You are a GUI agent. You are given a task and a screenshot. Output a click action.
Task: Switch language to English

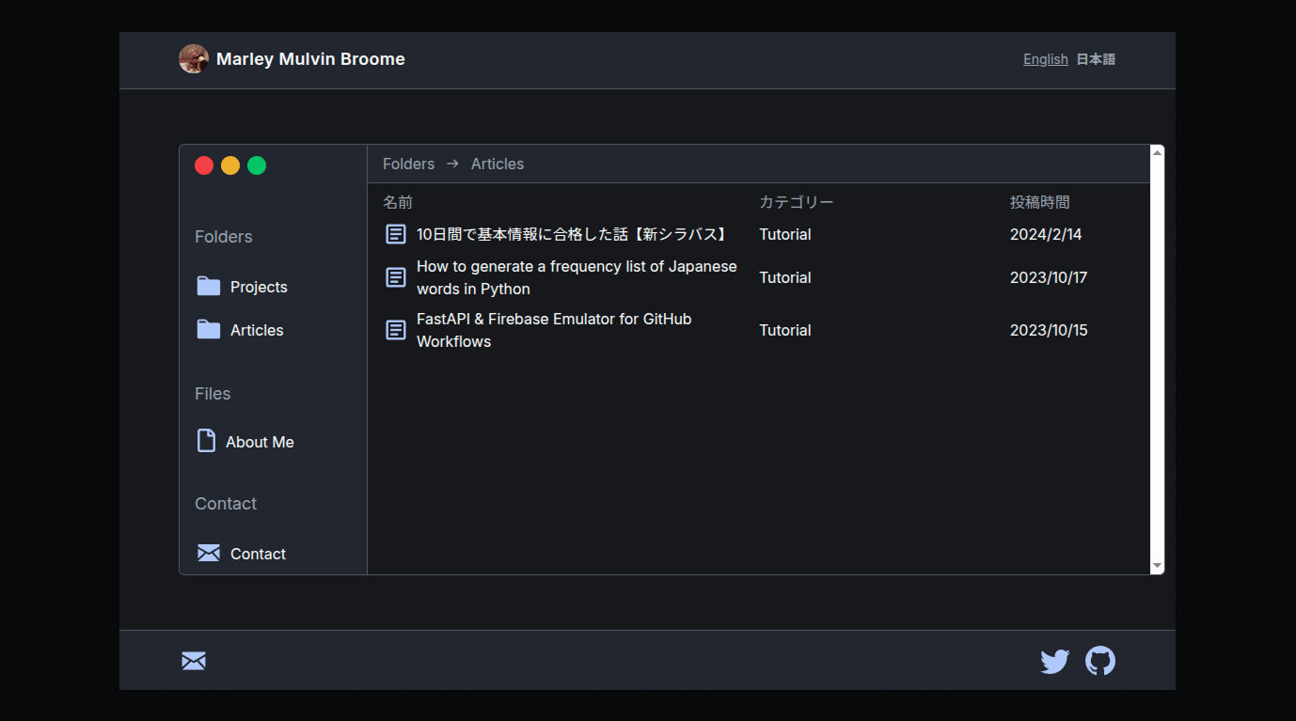tap(1045, 59)
